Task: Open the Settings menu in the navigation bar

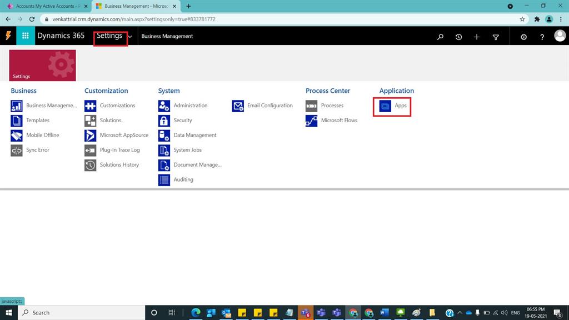Action: click(x=109, y=36)
